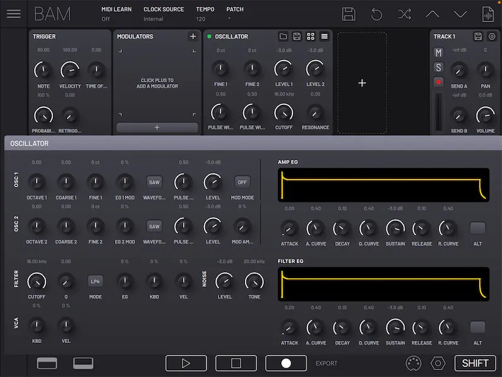
Task: Randomize the patch with the shuffle icon
Action: [404, 14]
